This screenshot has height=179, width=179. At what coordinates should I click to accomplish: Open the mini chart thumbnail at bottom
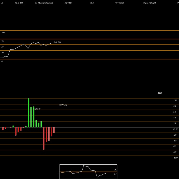(x=88, y=171)
